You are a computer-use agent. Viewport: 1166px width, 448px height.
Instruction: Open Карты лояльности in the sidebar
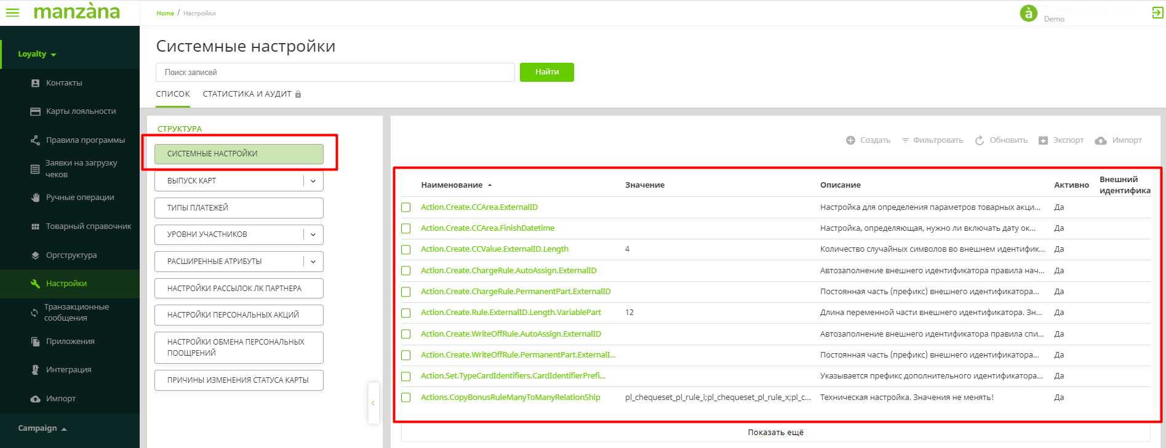(x=81, y=111)
